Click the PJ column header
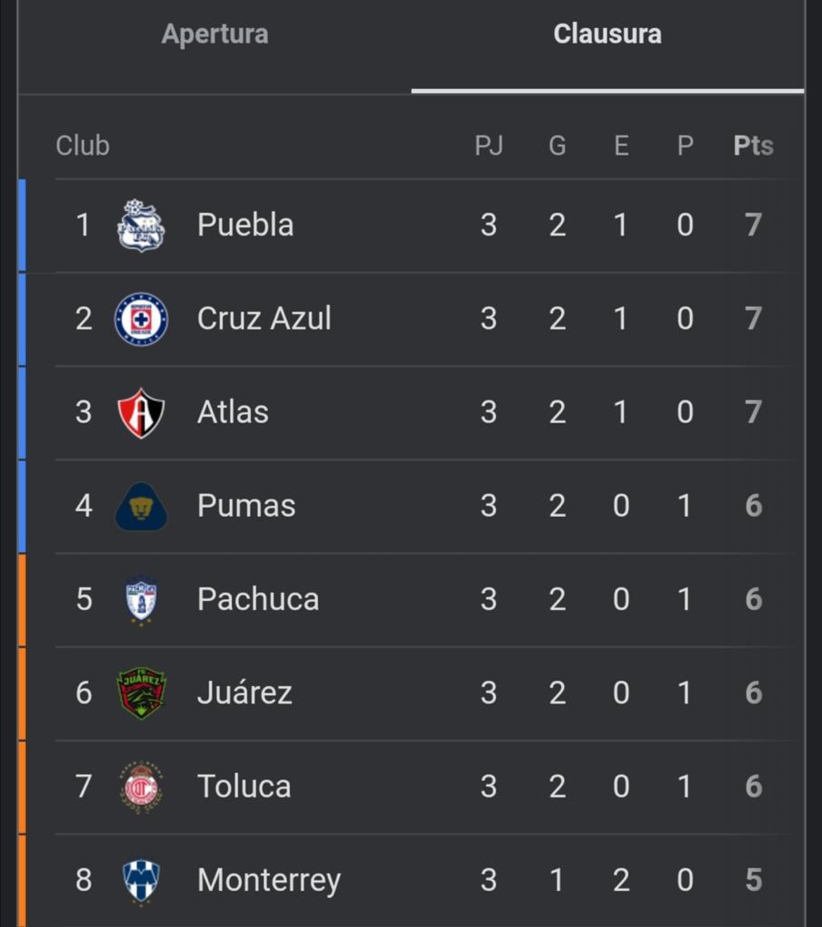 click(x=489, y=146)
